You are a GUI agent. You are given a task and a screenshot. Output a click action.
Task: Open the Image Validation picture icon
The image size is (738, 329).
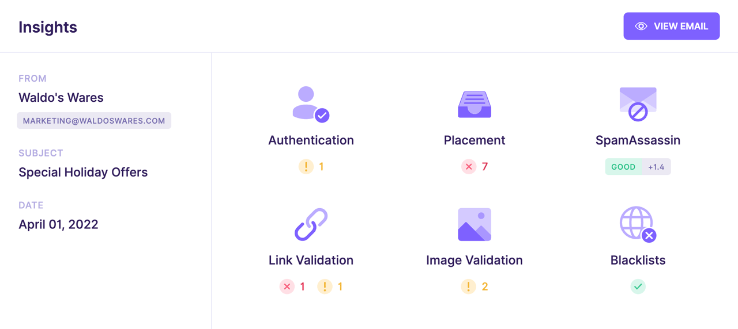pyautogui.click(x=475, y=224)
